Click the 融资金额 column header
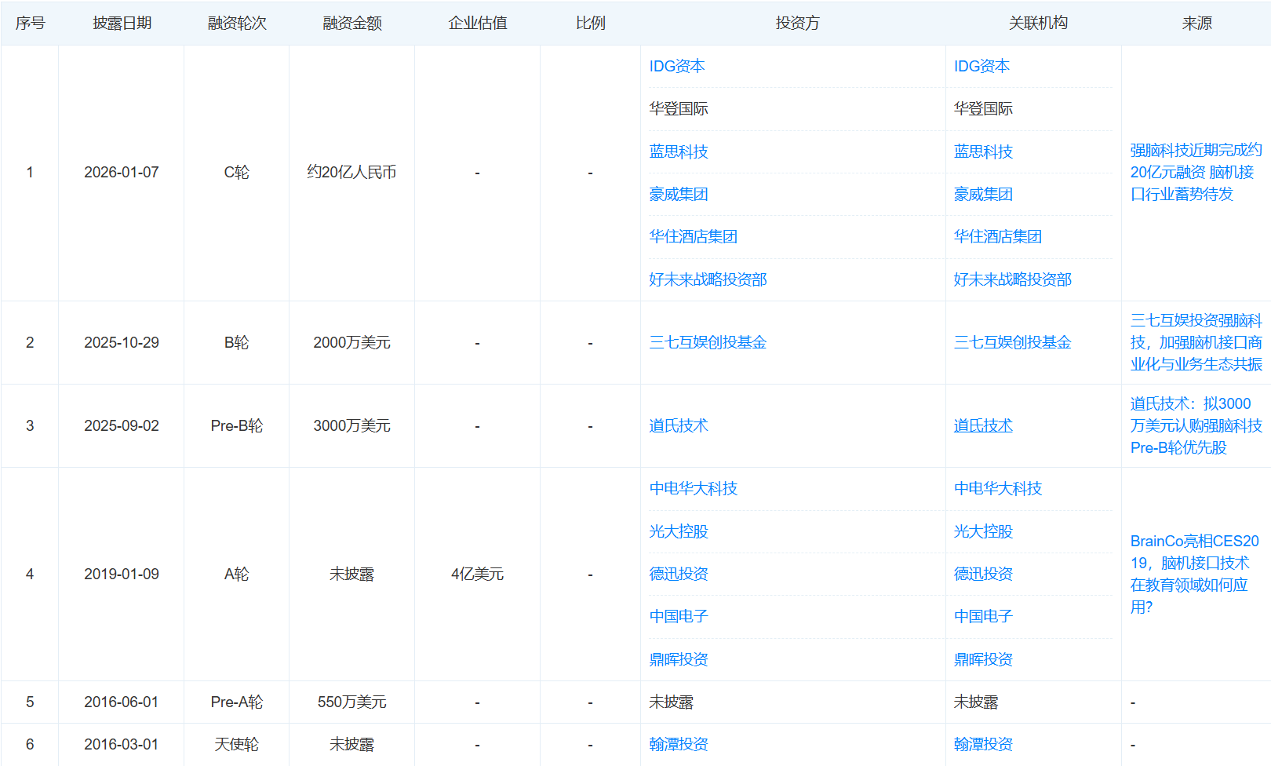Viewport: 1271px width, 766px height. pyautogui.click(x=351, y=24)
